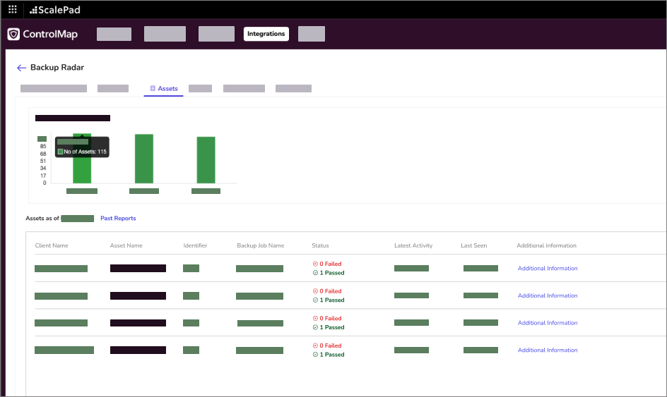Click the Identifier column header
This screenshot has width=667, height=397.
point(195,245)
